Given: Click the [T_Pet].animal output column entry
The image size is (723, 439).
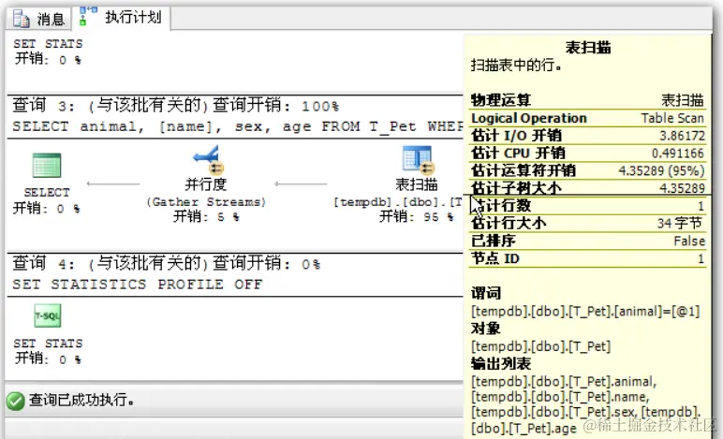Looking at the screenshot, I should (x=564, y=381).
